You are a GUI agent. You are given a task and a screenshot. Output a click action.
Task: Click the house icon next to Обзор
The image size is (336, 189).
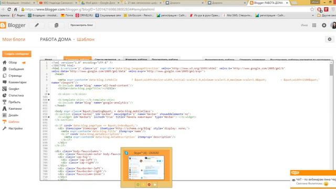coord(5,62)
